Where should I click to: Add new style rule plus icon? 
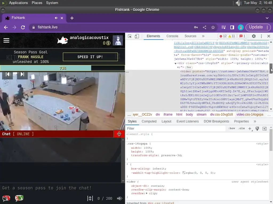click(250, 129)
